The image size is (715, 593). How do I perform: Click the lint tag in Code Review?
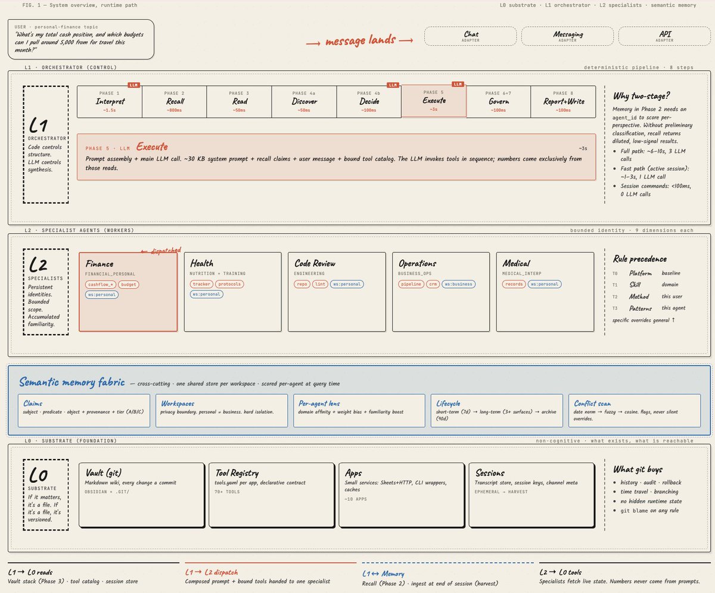coord(321,284)
